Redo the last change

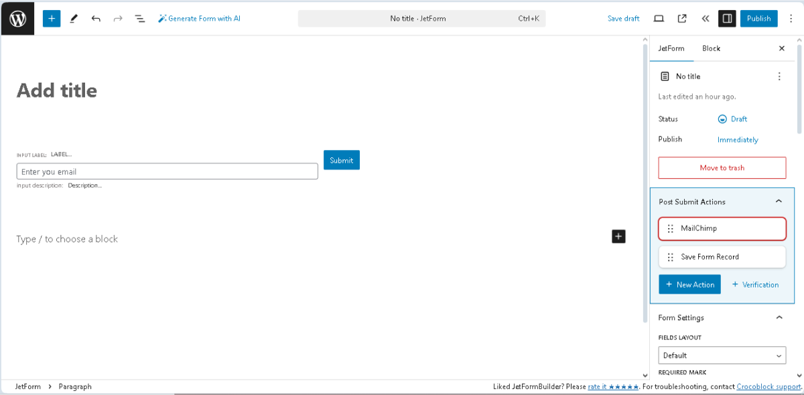[118, 18]
